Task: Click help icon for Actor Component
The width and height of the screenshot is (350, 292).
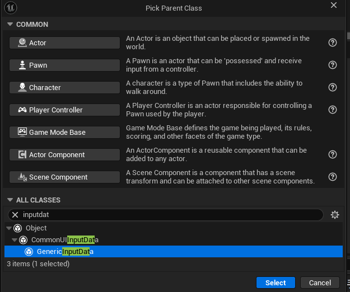Action: [332, 154]
